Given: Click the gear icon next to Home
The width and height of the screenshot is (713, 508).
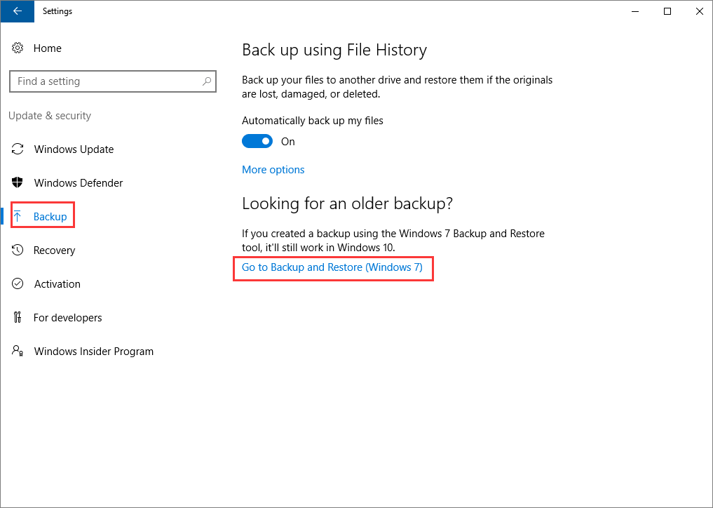Looking at the screenshot, I should click(18, 48).
